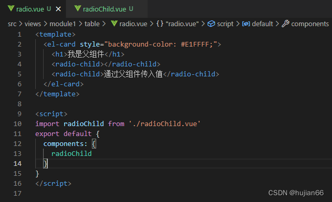The width and height of the screenshot is (332, 202).
Task: Click the el-card tag name on line 2
Action: coord(61,44)
